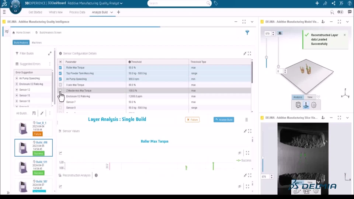This screenshot has height=199, width=354.
Task: Check the Sensor 8 parameter checkbox
Action: pos(60,108)
